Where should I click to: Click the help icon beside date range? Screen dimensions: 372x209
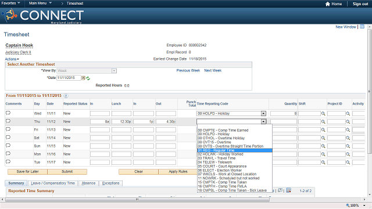pos(66,96)
